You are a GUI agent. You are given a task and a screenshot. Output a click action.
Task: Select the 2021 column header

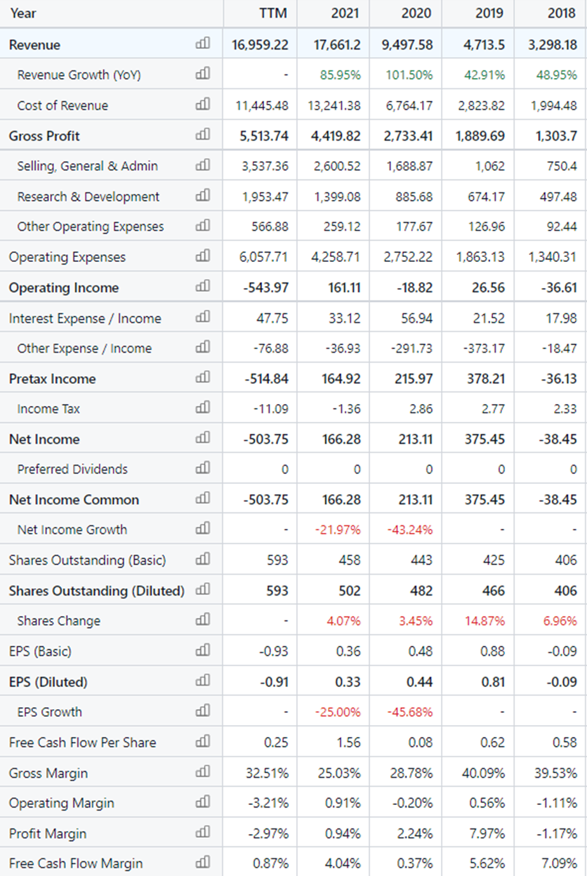pos(345,13)
